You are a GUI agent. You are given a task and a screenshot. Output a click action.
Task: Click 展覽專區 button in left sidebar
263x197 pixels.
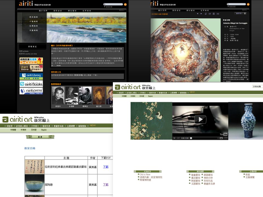click(33, 47)
